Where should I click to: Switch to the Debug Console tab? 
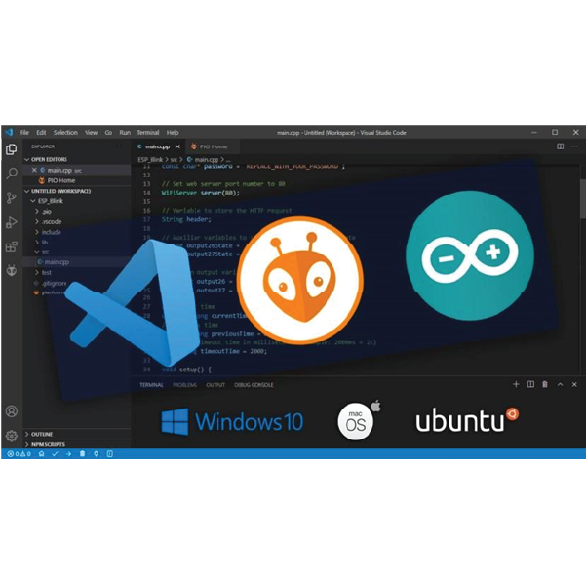[254, 385]
